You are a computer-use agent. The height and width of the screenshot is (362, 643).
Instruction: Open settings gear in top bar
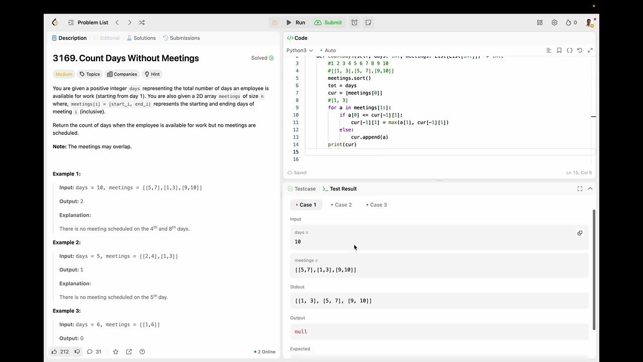[x=554, y=23]
